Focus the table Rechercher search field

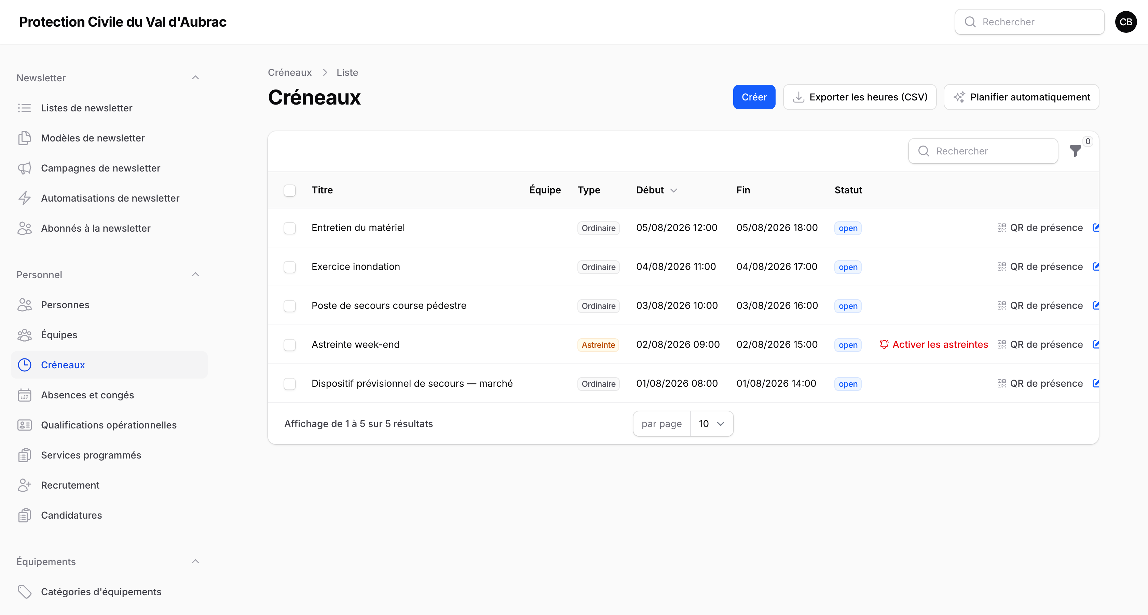(x=983, y=151)
